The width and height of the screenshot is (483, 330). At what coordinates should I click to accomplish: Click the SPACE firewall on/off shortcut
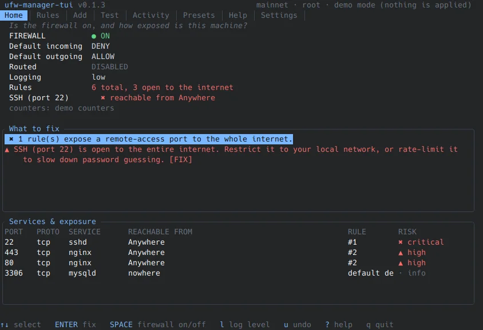[158, 324]
